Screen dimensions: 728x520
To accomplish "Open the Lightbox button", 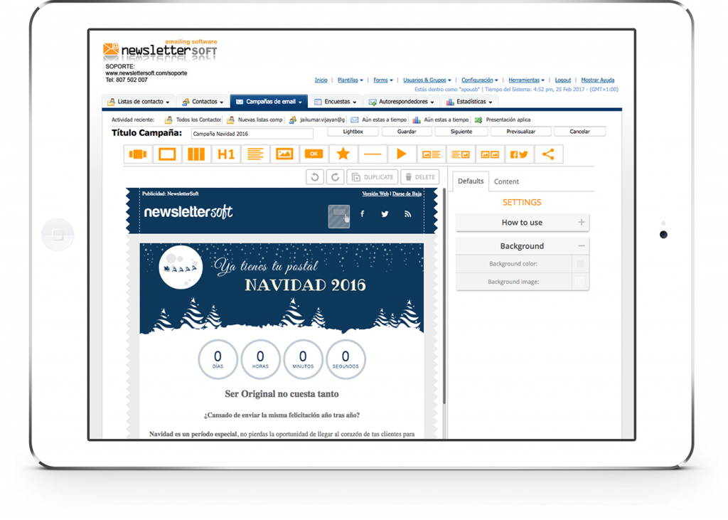I will [353, 132].
